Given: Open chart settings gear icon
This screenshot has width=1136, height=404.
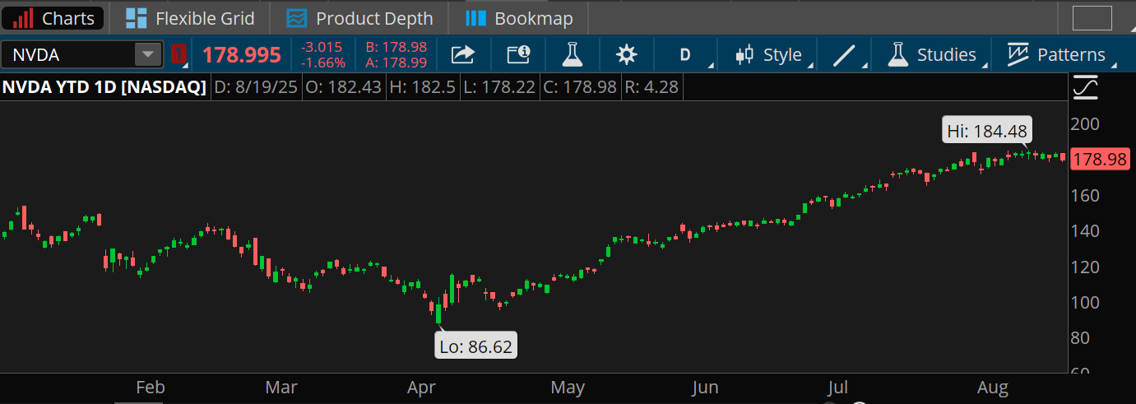Looking at the screenshot, I should coord(627,55).
